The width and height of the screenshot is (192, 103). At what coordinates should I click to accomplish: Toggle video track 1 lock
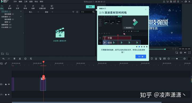[x=6, y=84]
